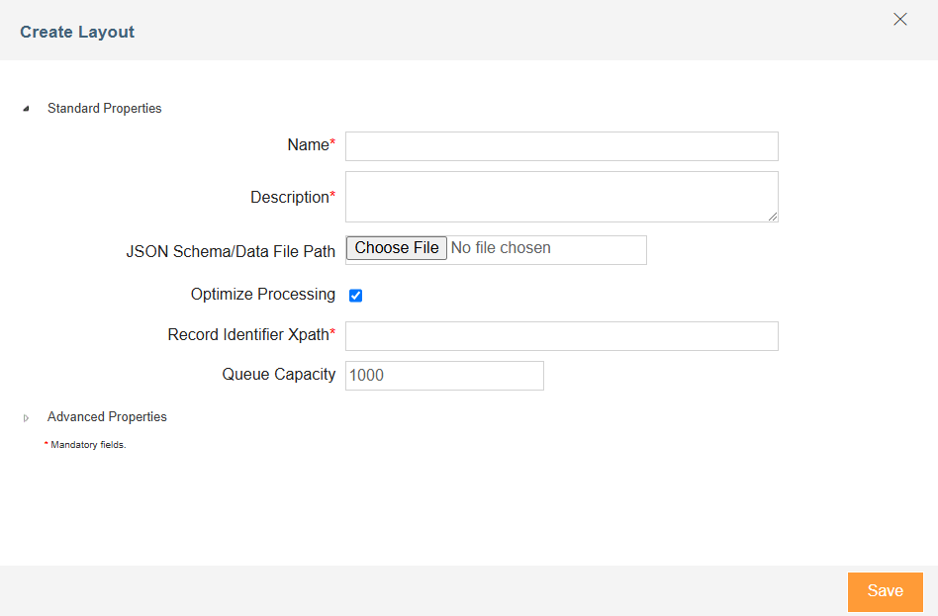Screen dimensions: 938x616
Task: Click the Name field label
Action: [308, 145]
